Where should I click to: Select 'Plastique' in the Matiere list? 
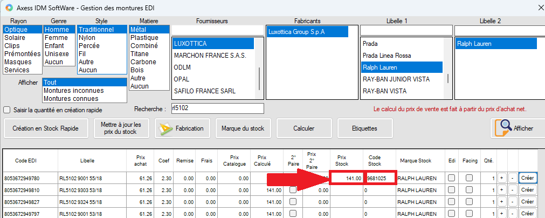click(x=144, y=38)
